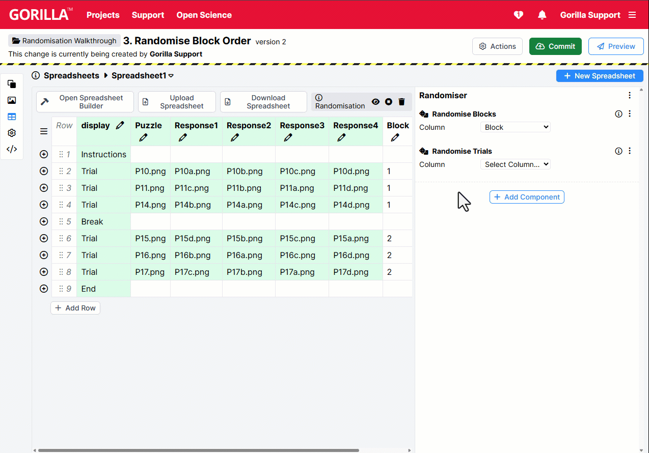Click the stop/record toggle beside the eye icon
The width and height of the screenshot is (649, 453).
[388, 102]
